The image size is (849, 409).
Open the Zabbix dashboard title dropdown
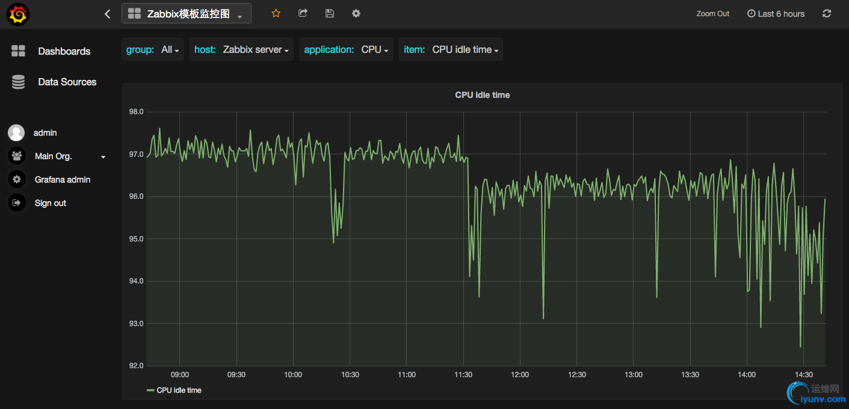[187, 14]
